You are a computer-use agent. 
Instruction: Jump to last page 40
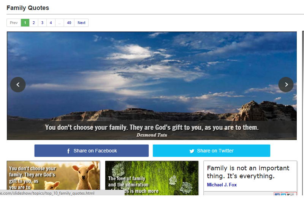tap(69, 23)
